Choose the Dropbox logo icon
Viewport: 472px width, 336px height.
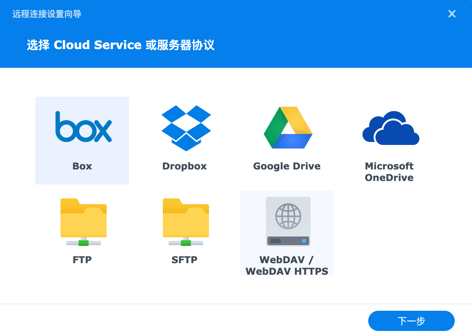(x=186, y=128)
